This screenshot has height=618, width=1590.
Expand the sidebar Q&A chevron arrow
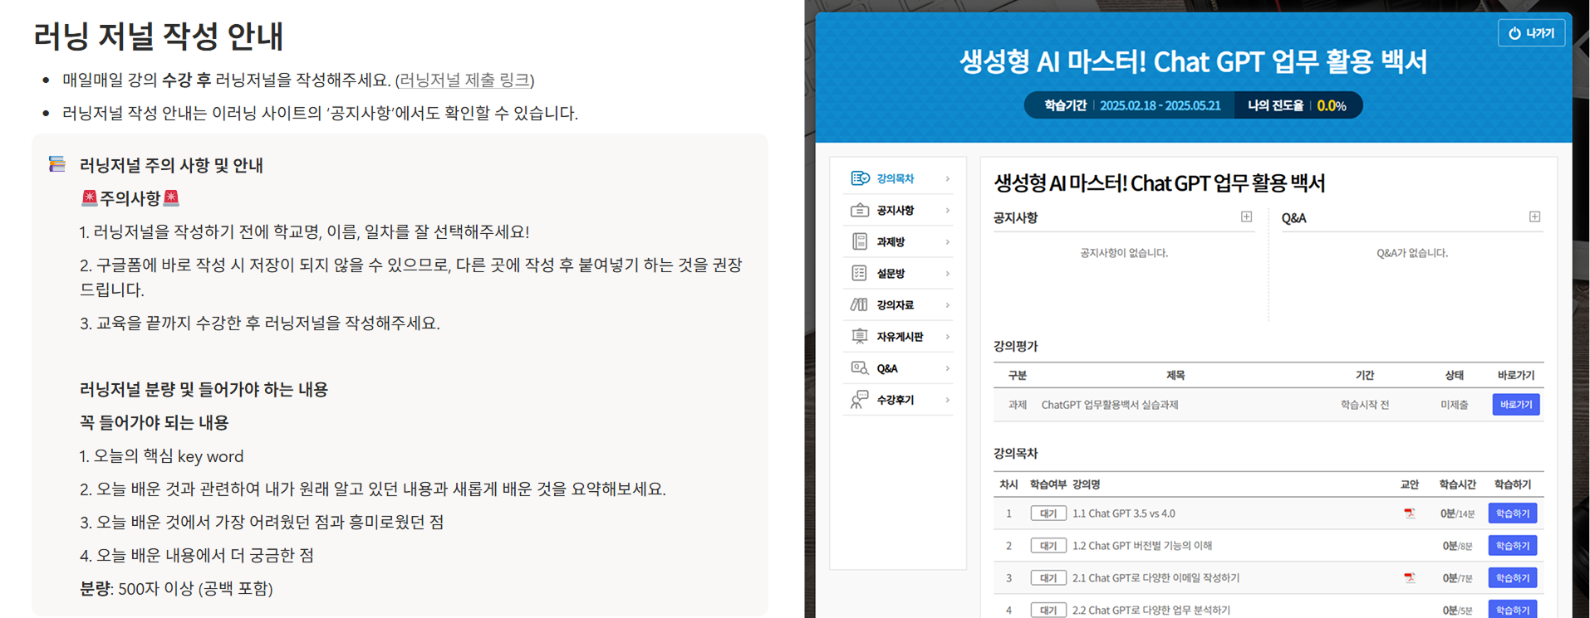click(948, 367)
